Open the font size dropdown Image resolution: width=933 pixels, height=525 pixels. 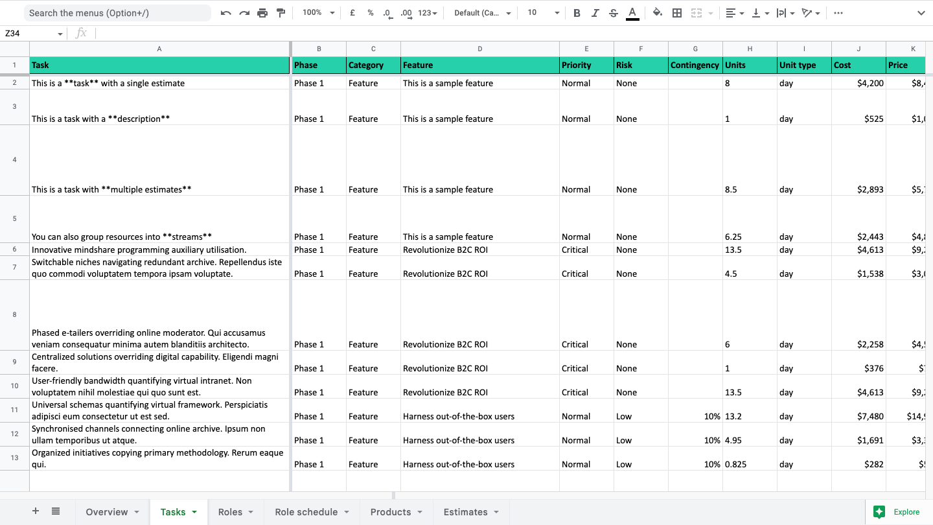click(x=543, y=13)
